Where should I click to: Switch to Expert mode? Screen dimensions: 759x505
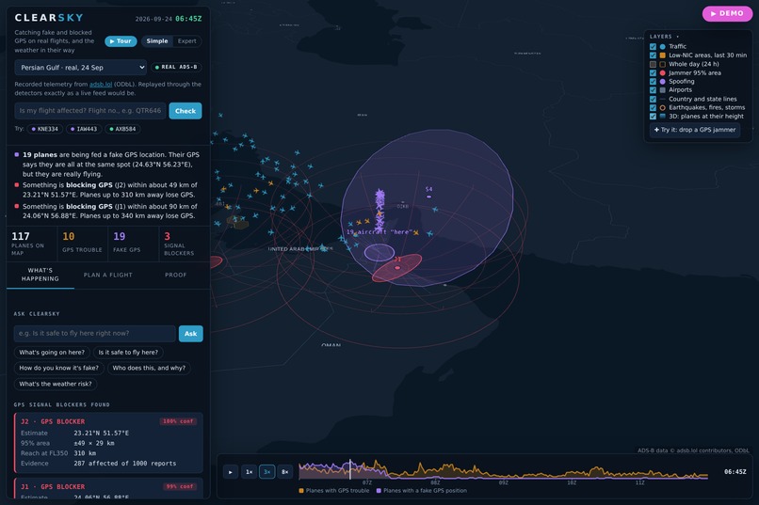click(186, 41)
